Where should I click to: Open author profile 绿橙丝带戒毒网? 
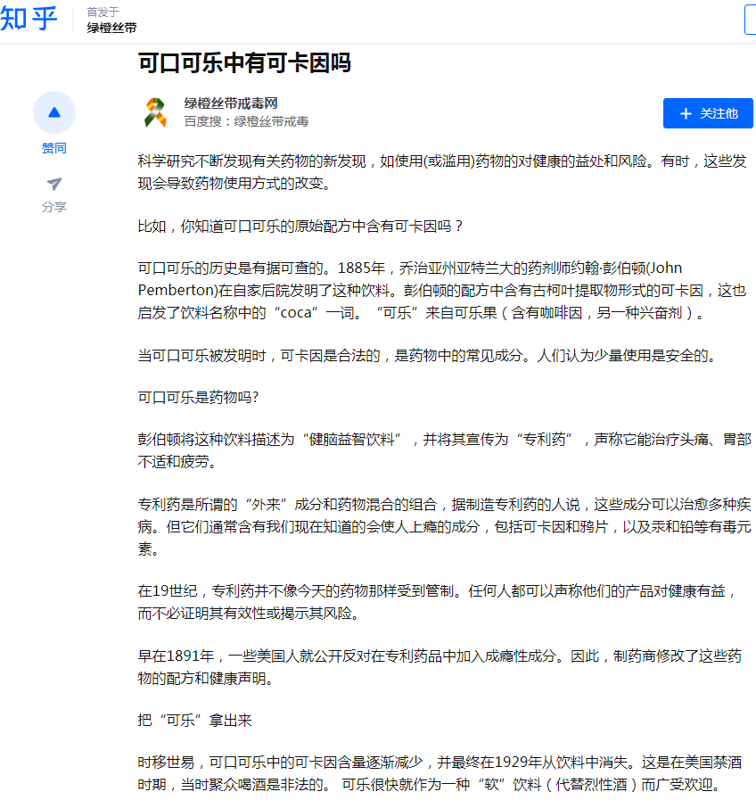(231, 103)
